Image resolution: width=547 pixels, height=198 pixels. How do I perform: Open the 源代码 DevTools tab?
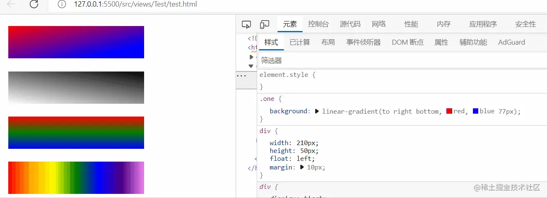coord(350,24)
